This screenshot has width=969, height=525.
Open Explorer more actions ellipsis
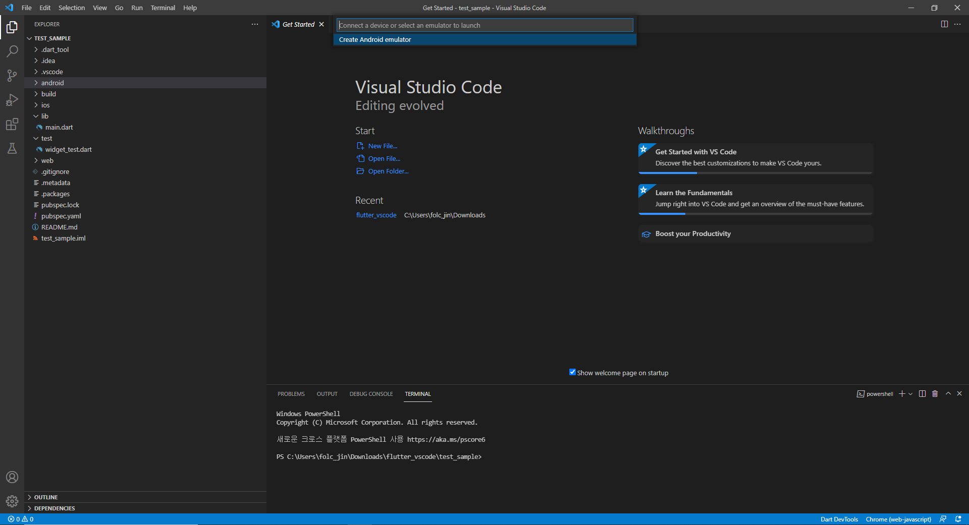(x=255, y=24)
